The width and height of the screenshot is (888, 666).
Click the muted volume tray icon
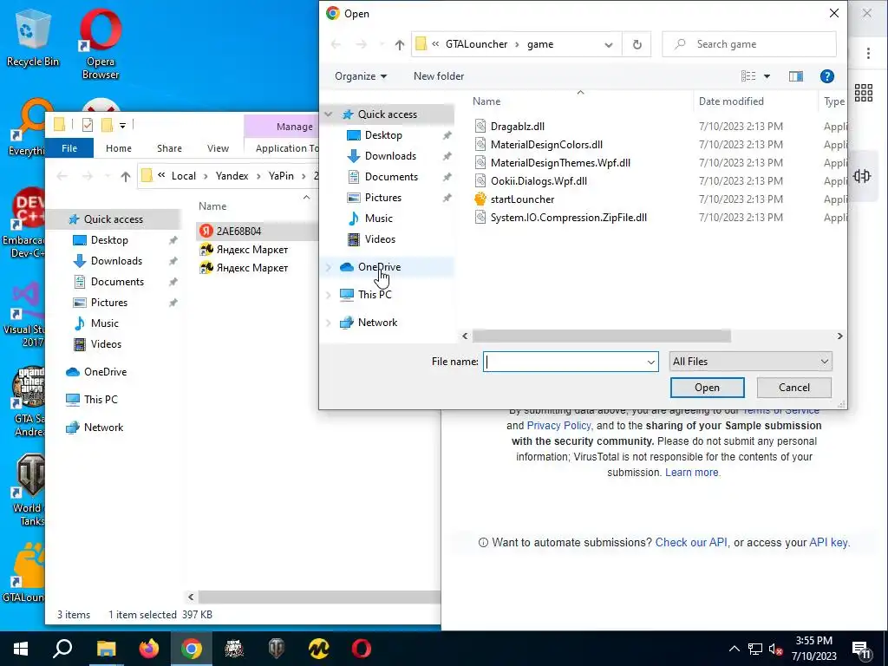tap(776, 650)
